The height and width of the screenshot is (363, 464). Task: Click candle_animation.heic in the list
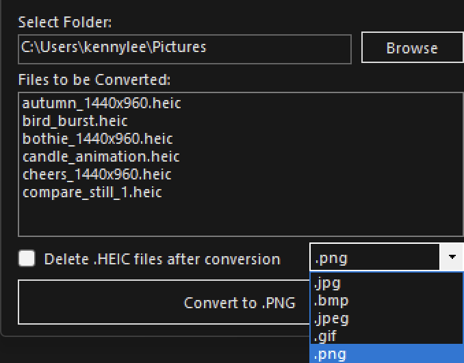click(101, 157)
